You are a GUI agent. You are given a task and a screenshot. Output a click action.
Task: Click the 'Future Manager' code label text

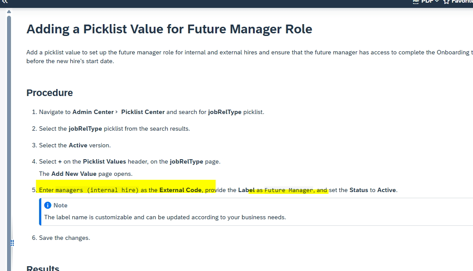coord(289,190)
